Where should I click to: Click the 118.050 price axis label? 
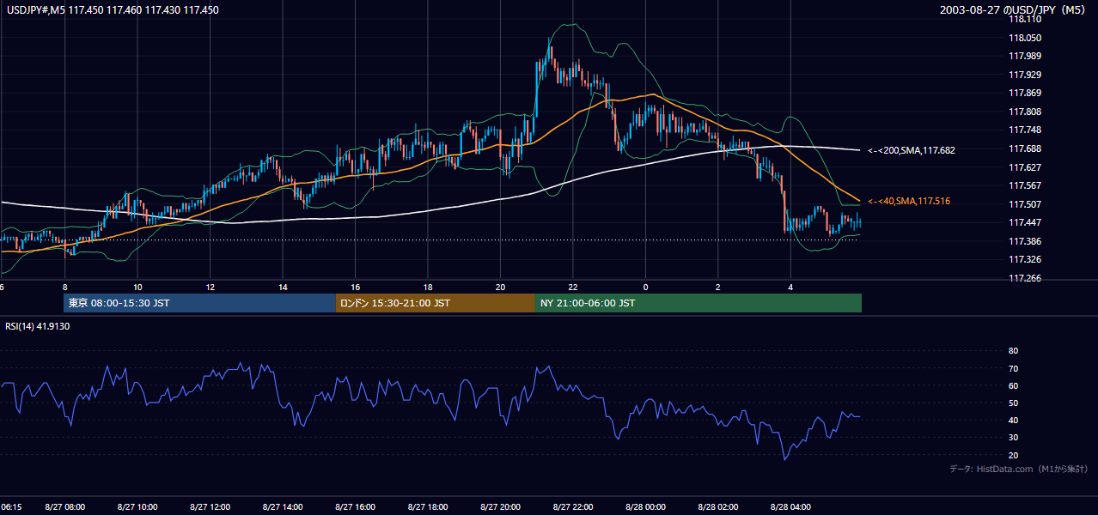click(1024, 38)
